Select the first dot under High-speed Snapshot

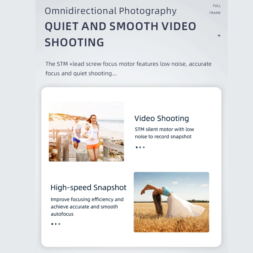[x=52, y=224]
